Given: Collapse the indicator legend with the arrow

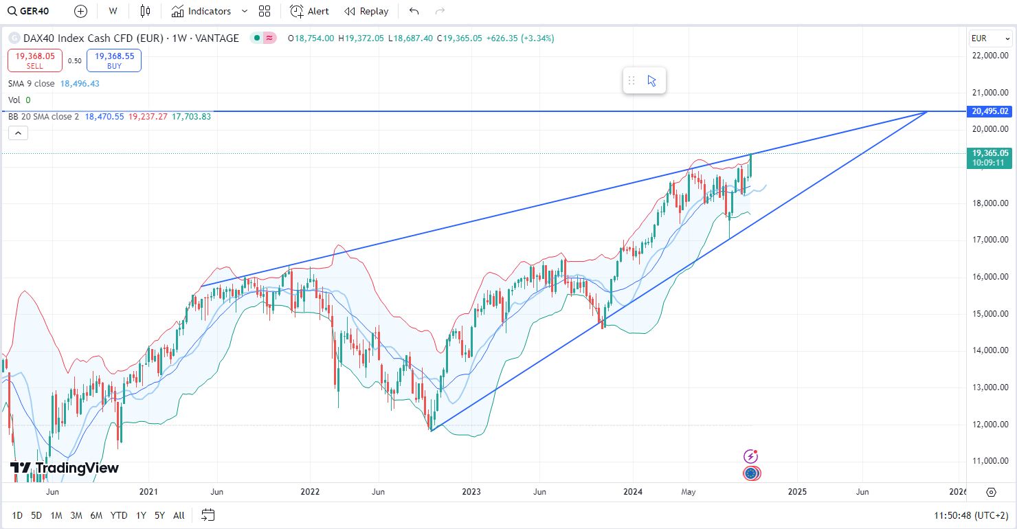Looking at the screenshot, I should pos(18,133).
